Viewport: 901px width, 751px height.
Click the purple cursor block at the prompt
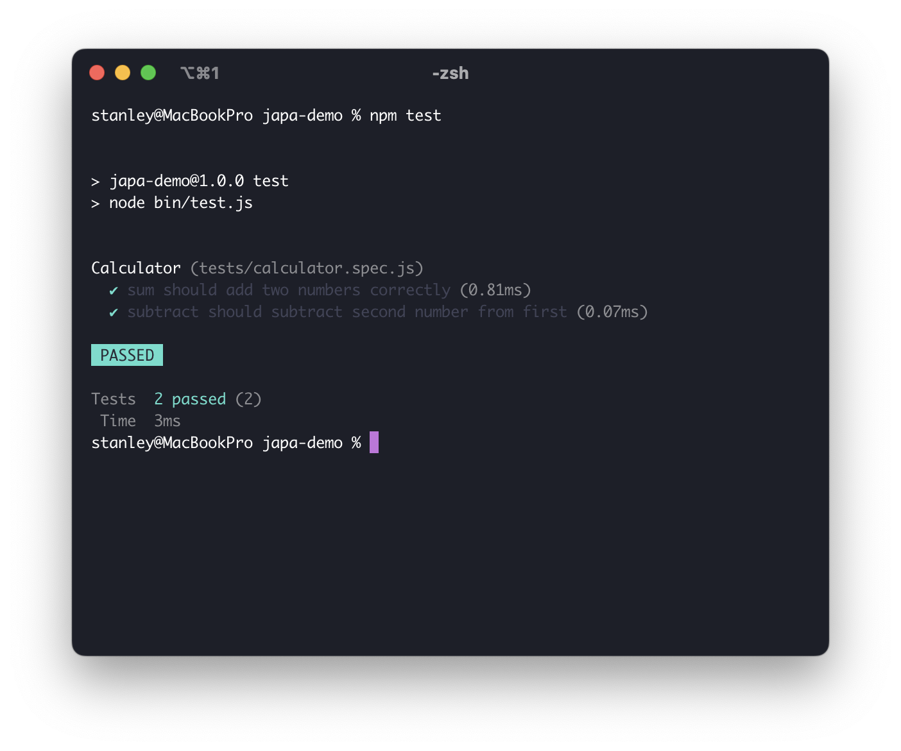pyautogui.click(x=374, y=442)
